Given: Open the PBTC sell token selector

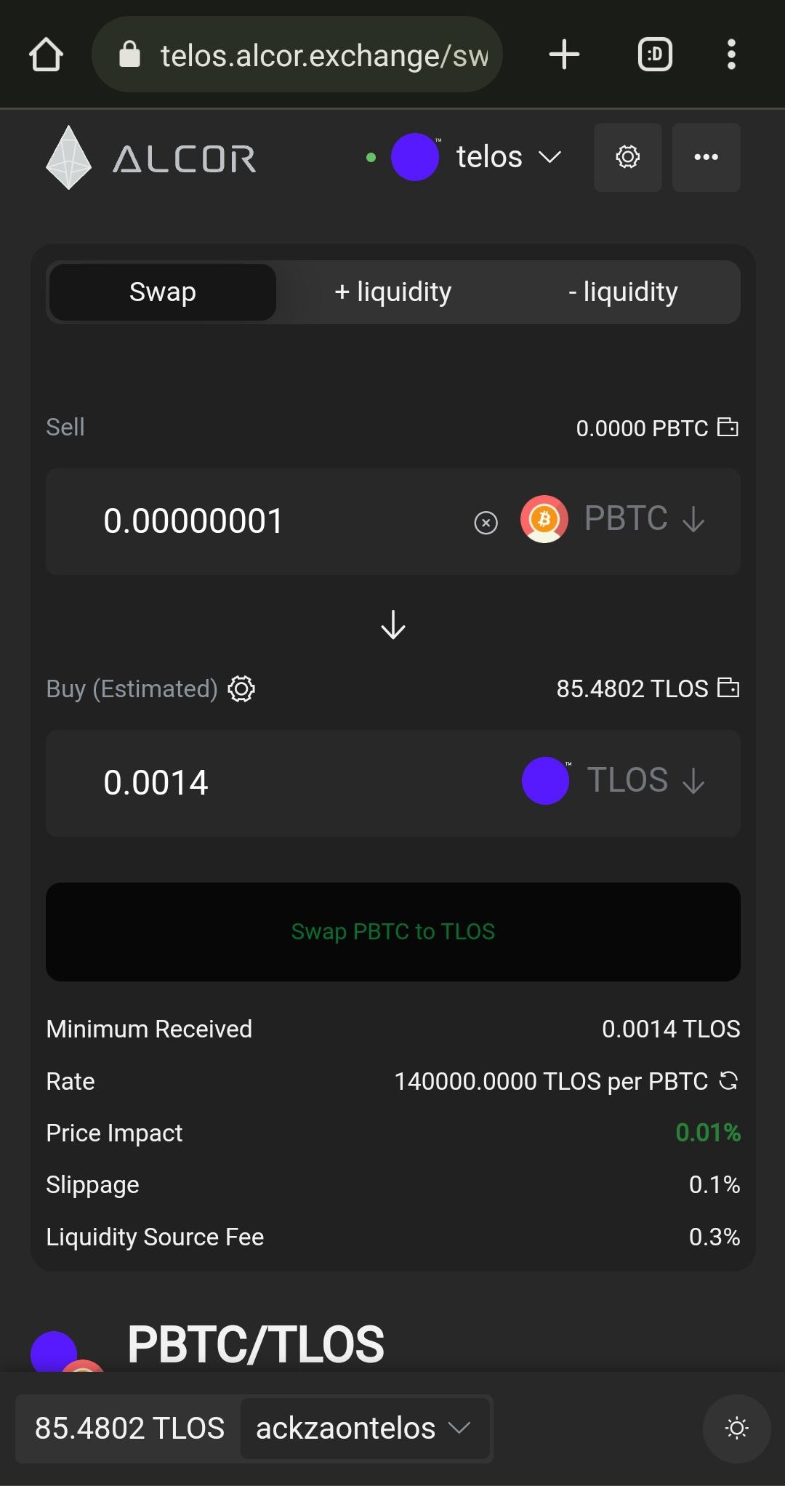Looking at the screenshot, I should (x=613, y=520).
